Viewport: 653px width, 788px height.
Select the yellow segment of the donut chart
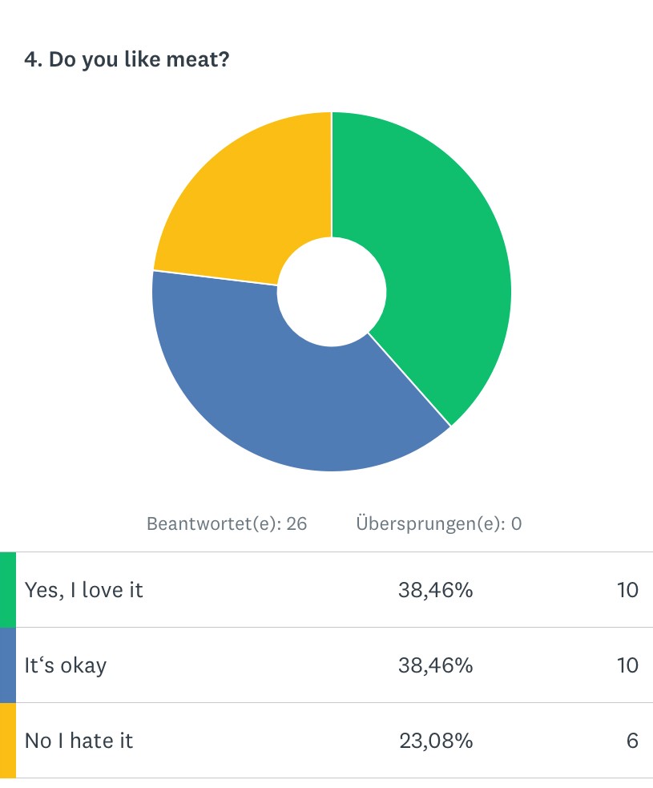tap(240, 192)
